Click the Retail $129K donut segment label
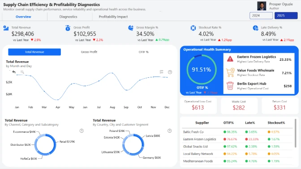This screenshot has height=169, width=301. point(67,142)
